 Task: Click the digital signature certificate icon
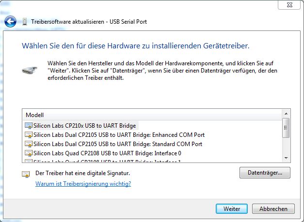[26, 175]
